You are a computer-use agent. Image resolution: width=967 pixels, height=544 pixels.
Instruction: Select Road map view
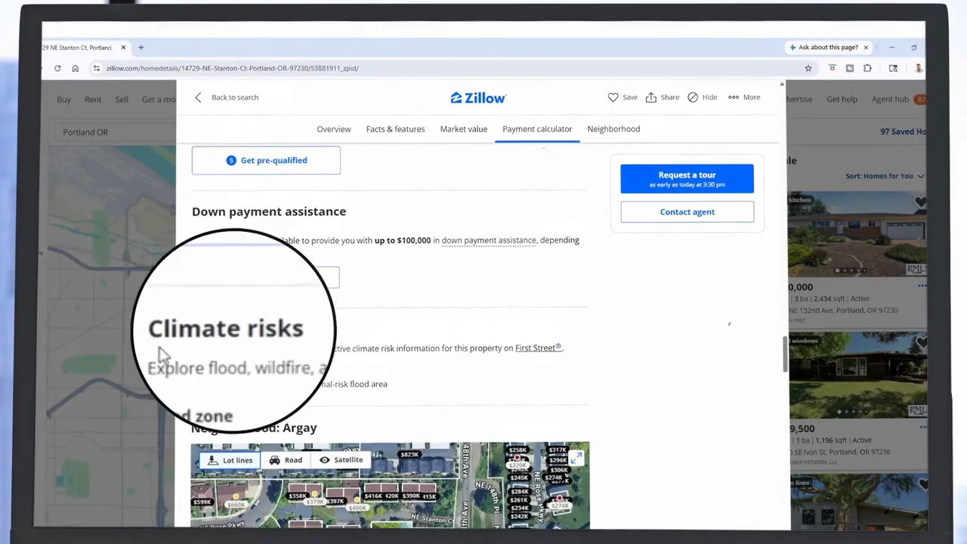tap(286, 460)
